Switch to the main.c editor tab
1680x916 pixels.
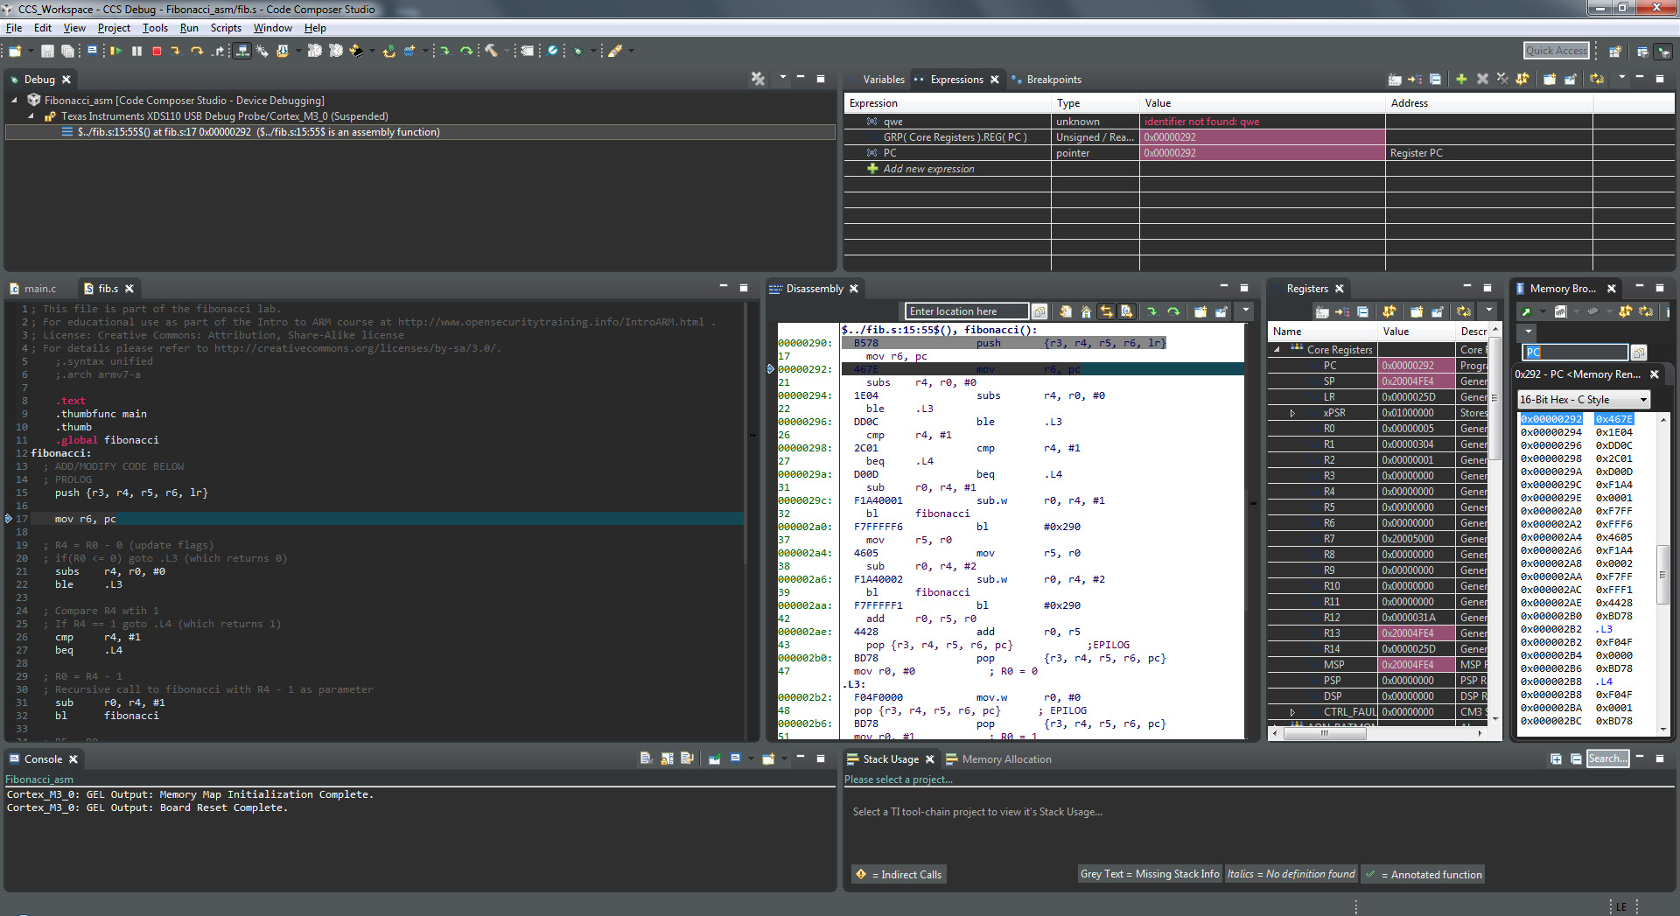(39, 289)
